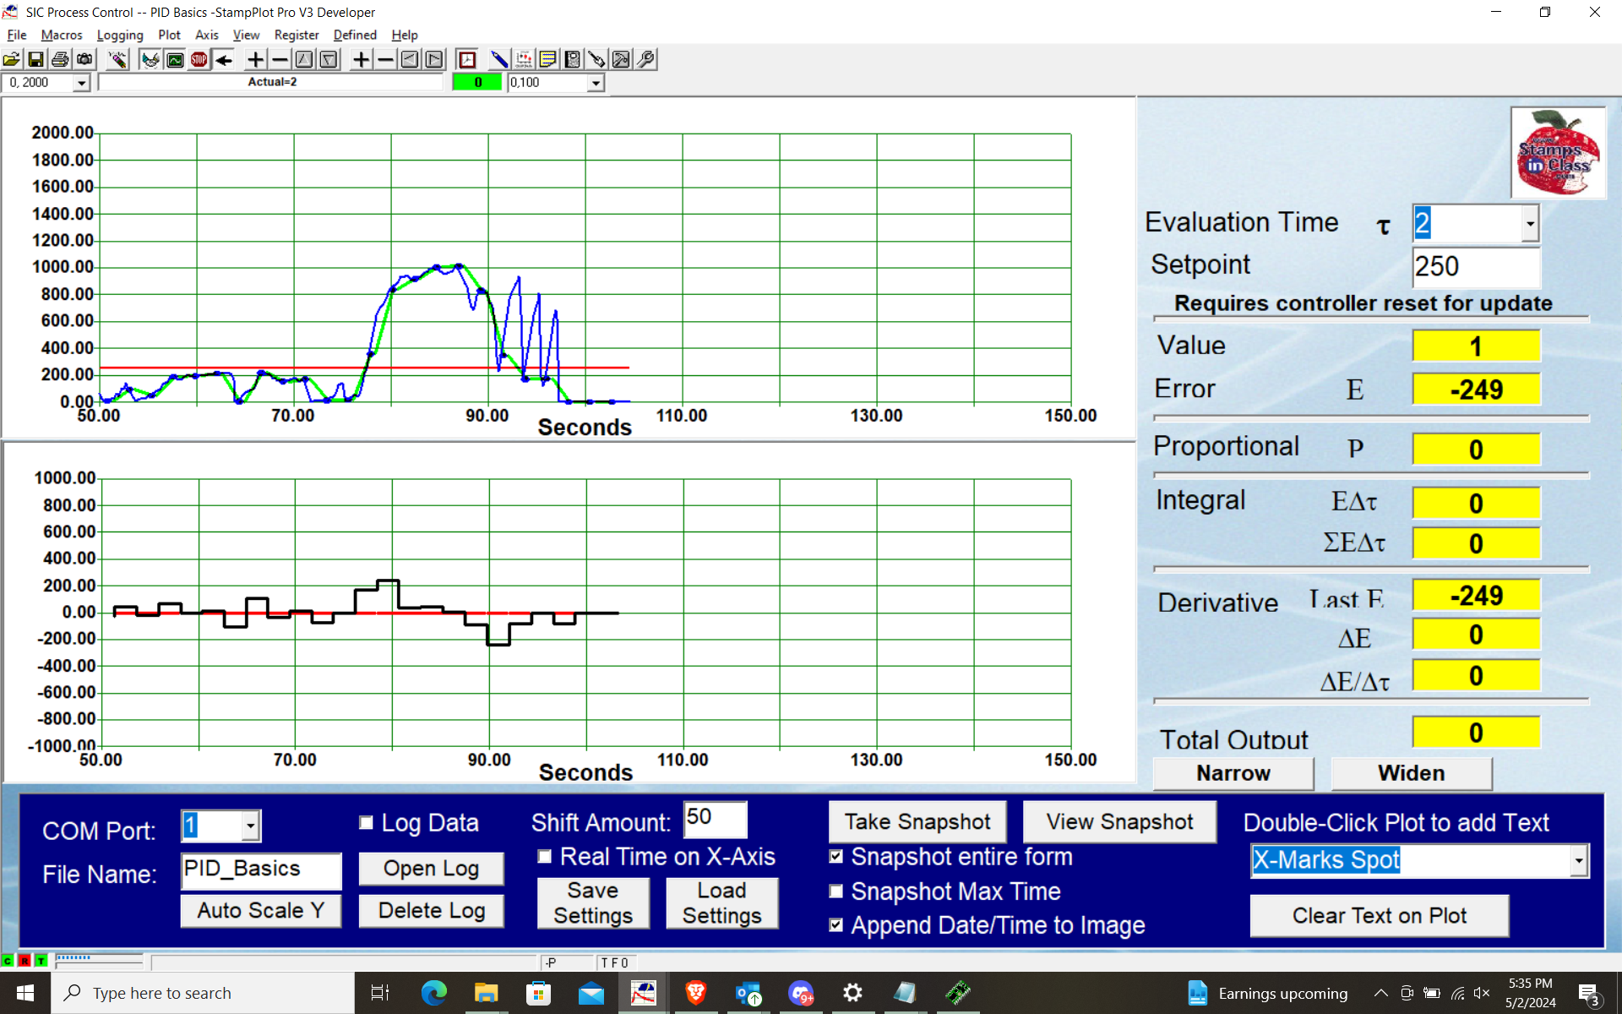This screenshot has width=1622, height=1014.
Task: Click the Save floppy disk icon
Action: point(36,59)
